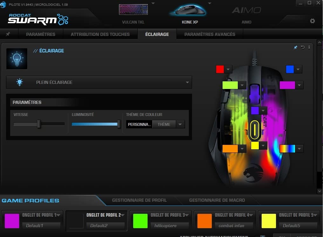The width and height of the screenshot is (323, 237).
Task: Open Gestionnaire de macro tab
Action: point(217,200)
